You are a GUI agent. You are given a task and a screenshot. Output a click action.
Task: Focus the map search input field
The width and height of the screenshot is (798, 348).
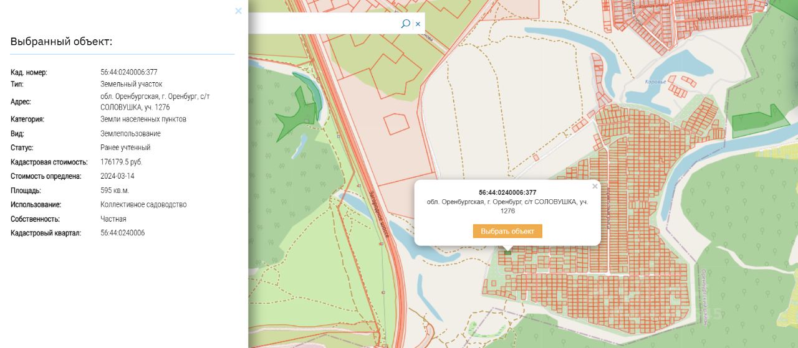pos(324,24)
